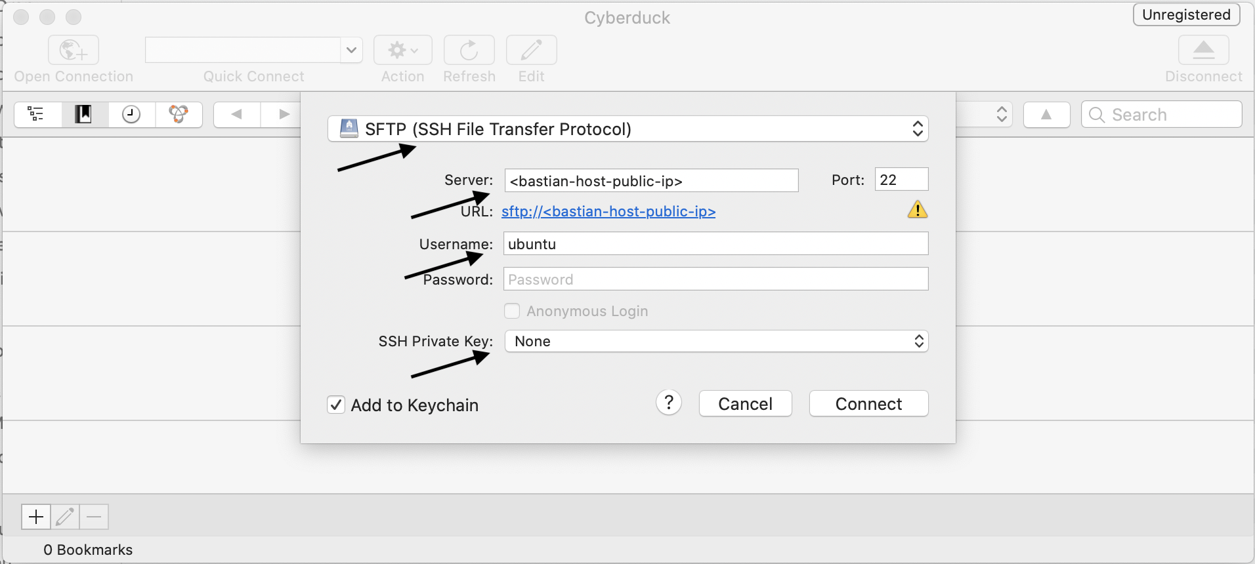Click the yellow warning triangle icon
The width and height of the screenshot is (1255, 564).
(x=918, y=210)
